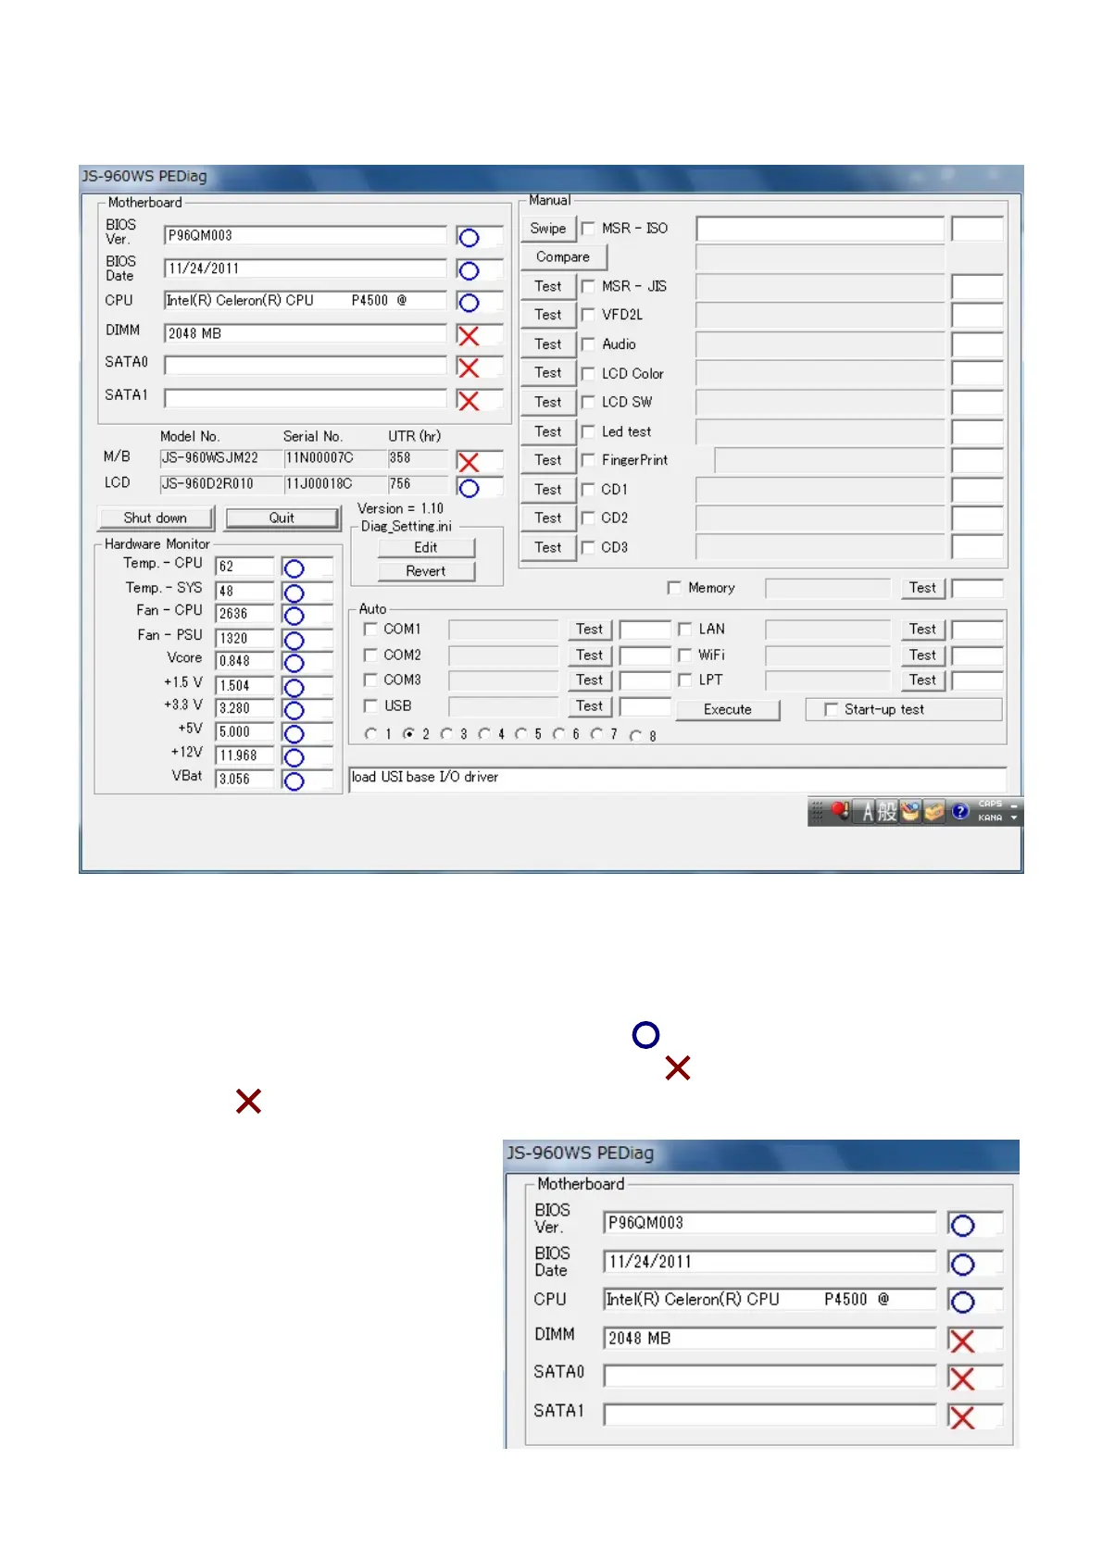Select radio option 1 in Auto group
1102x1559 pixels.
[x=370, y=734]
